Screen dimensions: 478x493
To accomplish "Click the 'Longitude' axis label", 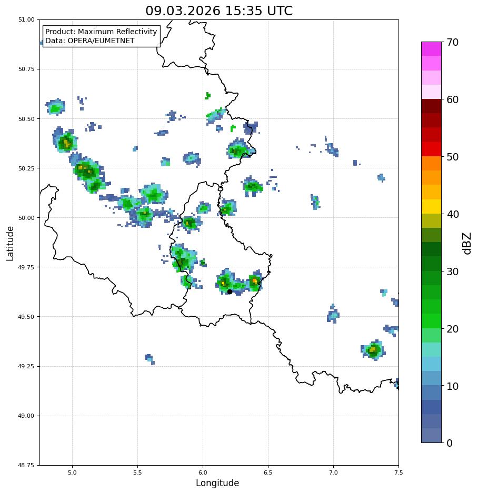I will coord(217,483).
